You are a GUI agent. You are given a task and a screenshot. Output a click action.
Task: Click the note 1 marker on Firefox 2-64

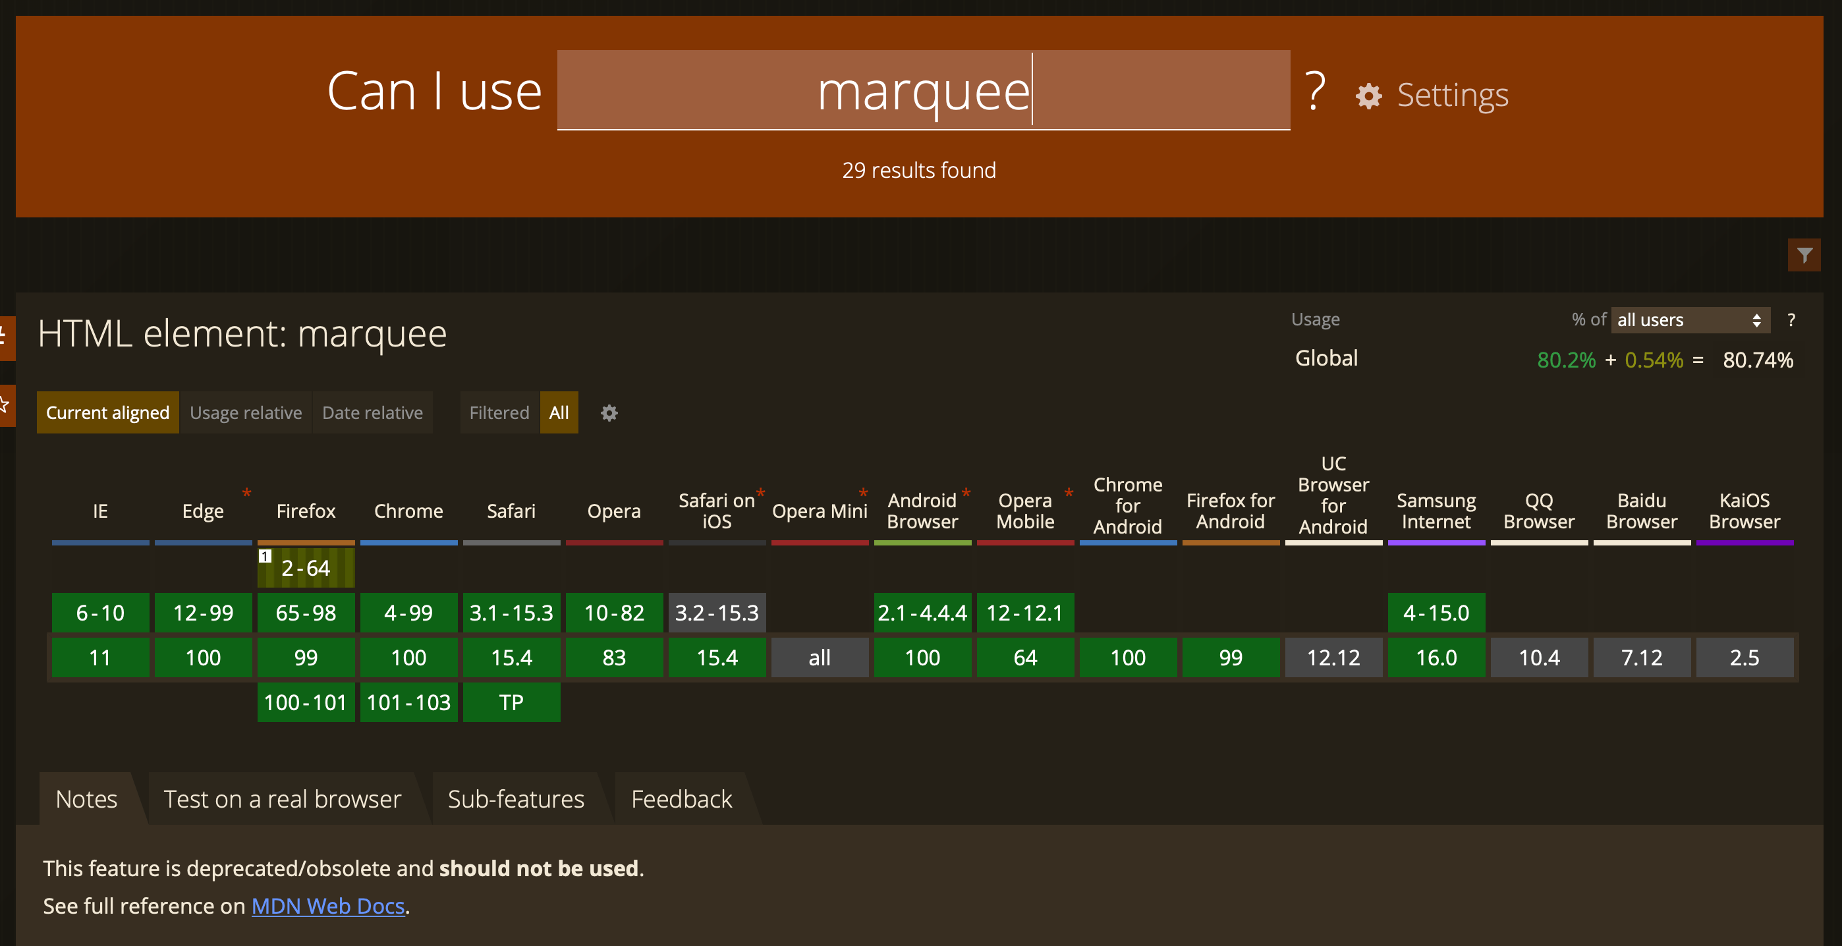[265, 555]
